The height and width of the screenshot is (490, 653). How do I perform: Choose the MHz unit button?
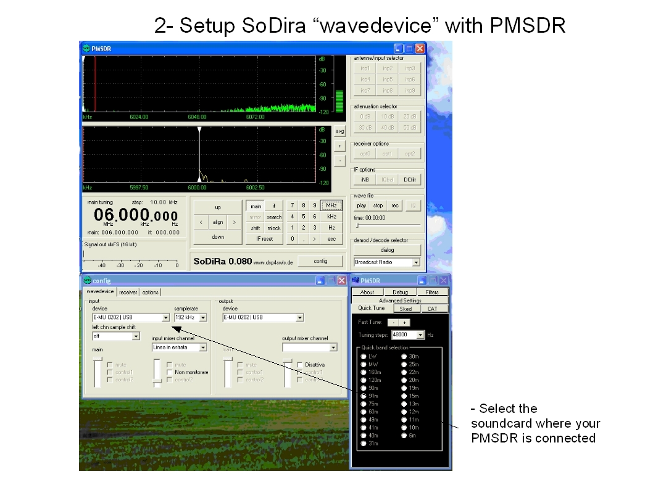331,206
